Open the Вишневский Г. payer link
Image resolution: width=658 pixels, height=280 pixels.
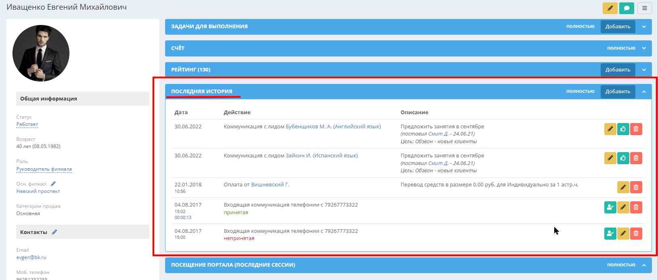click(270, 185)
